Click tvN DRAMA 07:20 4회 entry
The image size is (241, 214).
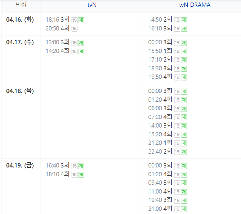[x=160, y=117]
